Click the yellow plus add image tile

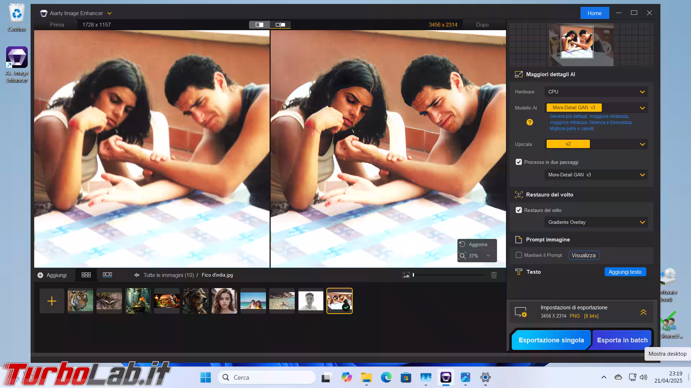pos(52,301)
